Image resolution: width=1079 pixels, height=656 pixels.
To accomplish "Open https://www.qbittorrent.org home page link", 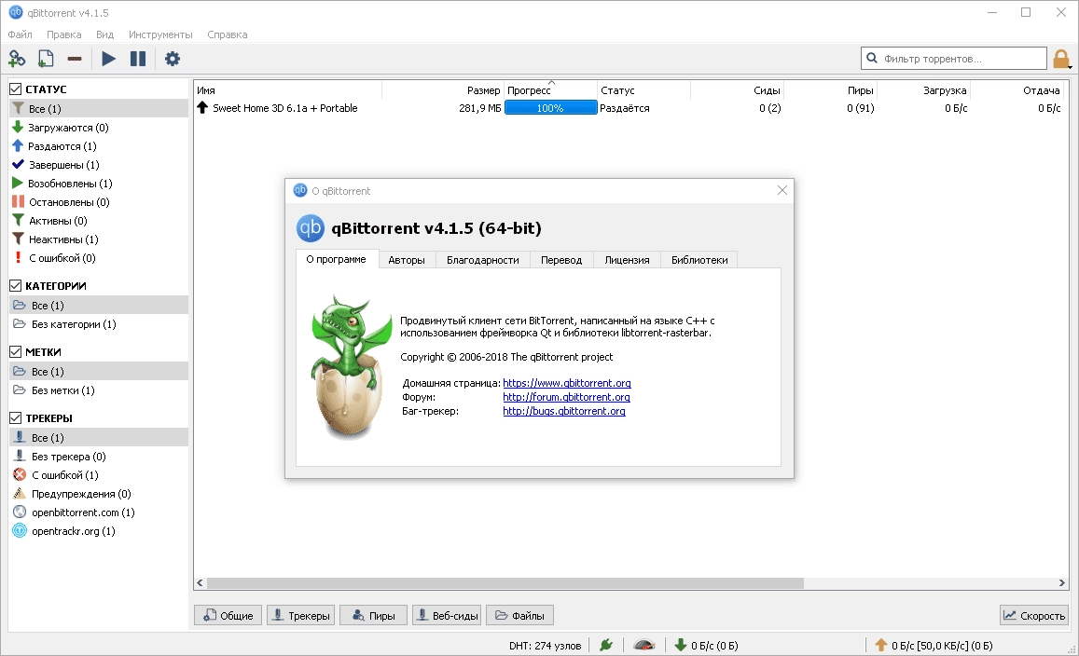I will (567, 383).
